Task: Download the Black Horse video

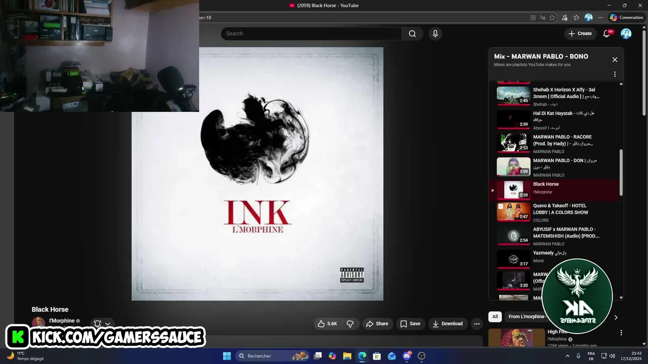Action: (448, 324)
